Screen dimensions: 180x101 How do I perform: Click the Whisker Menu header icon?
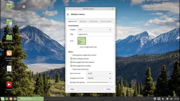click(68, 14)
